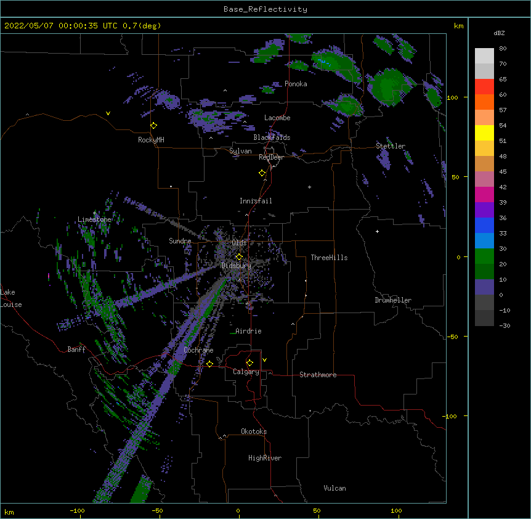Screen dimensions: 531x519
Task: Click the Airdrie city label
Action: pyautogui.click(x=248, y=331)
